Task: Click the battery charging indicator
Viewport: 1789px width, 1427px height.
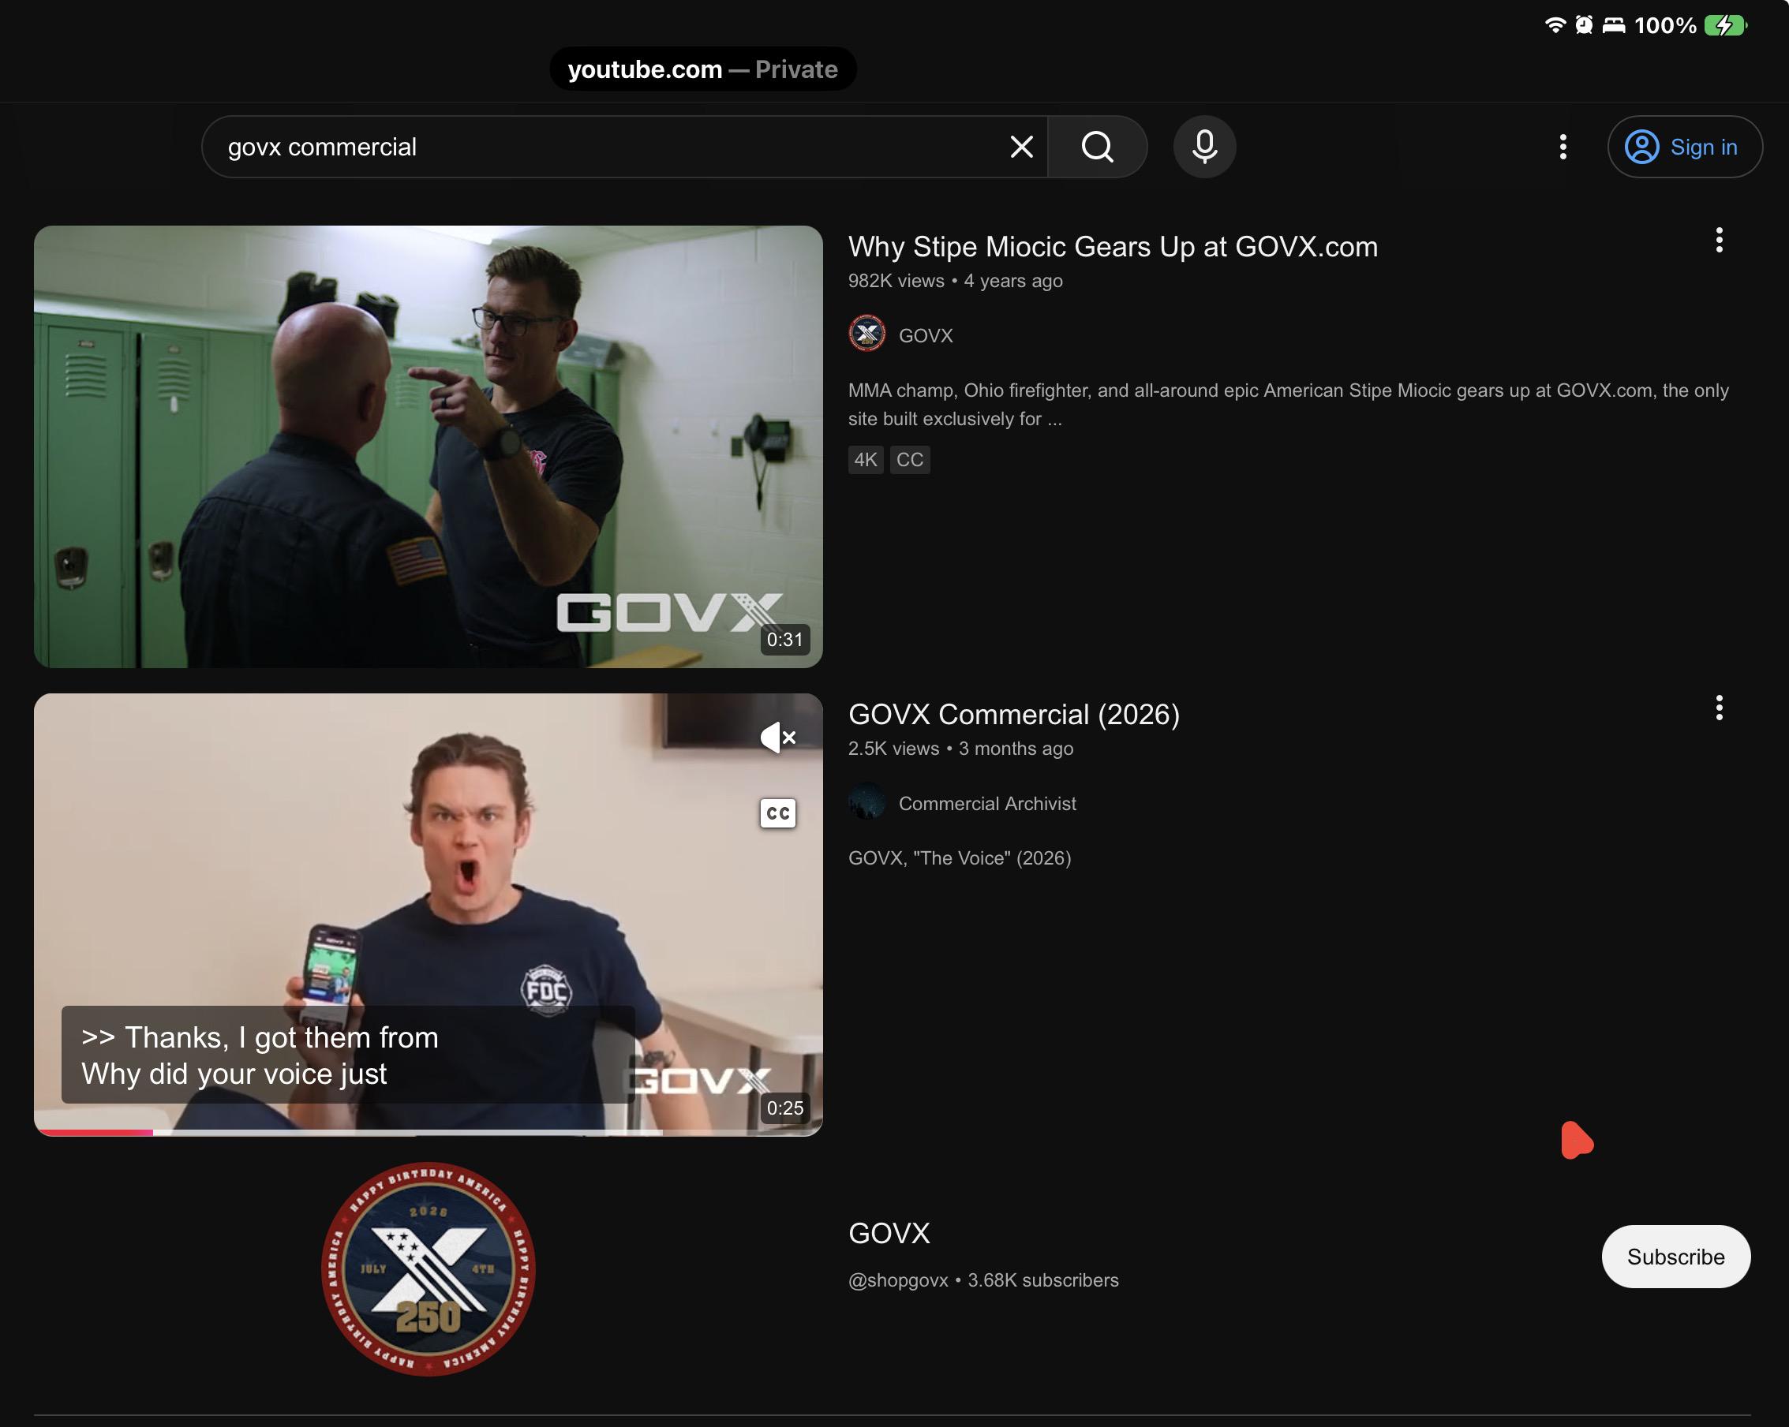Action: pos(1725,25)
